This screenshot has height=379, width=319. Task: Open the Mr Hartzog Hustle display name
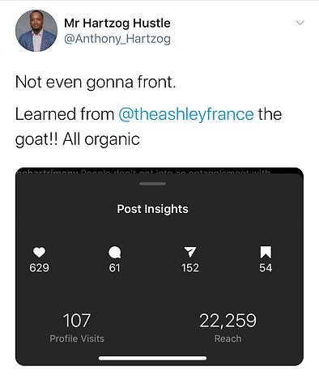click(117, 23)
